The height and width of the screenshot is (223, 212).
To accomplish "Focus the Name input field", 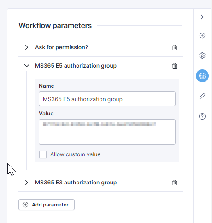I will coord(107,99).
